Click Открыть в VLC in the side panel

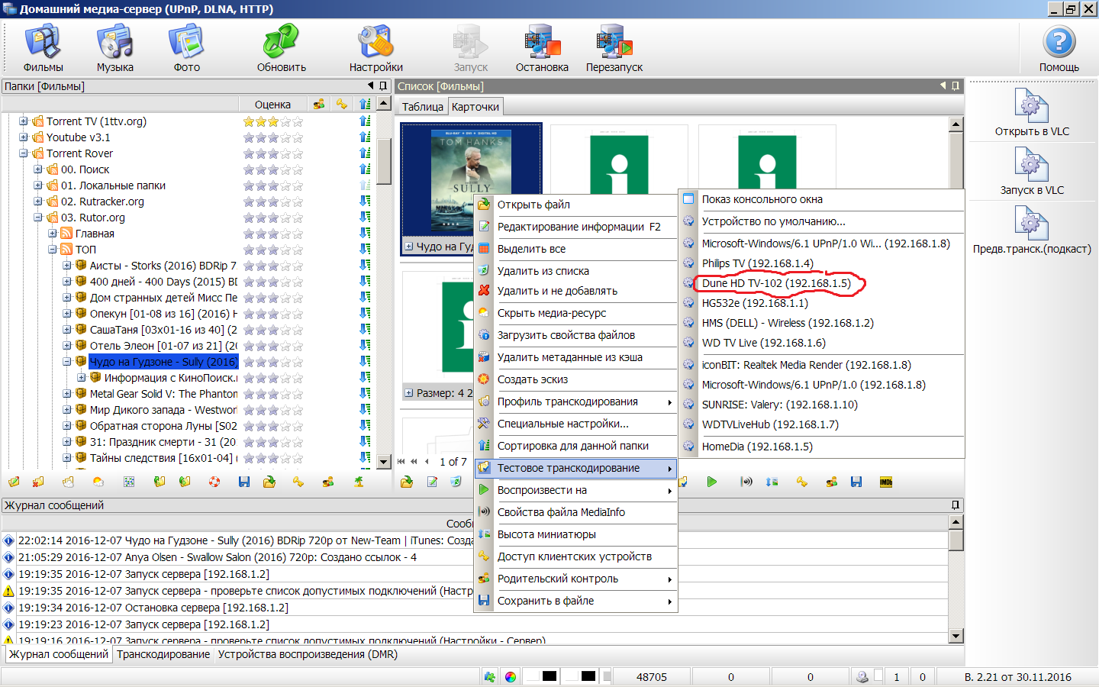[x=1032, y=113]
